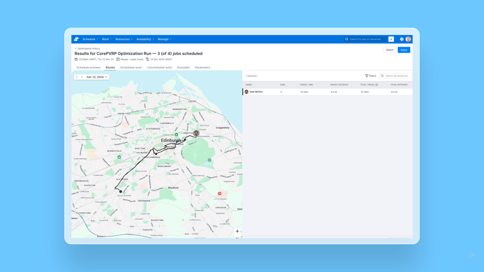Image resolution: width=484 pixels, height=272 pixels.
Task: Open the Availability menu
Action: tap(145, 39)
